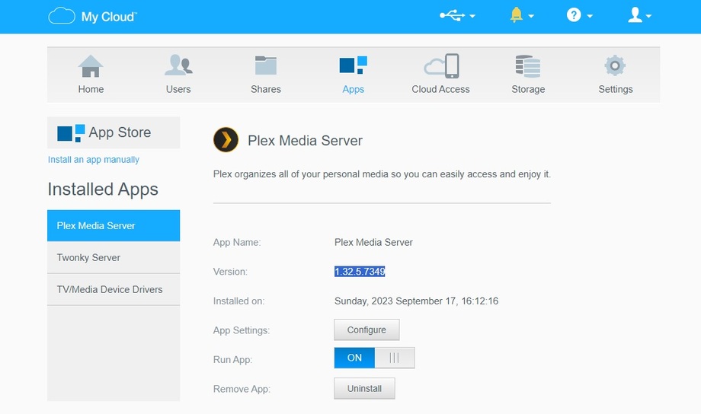Select the Apps squares icon
This screenshot has height=414, width=701.
point(354,65)
